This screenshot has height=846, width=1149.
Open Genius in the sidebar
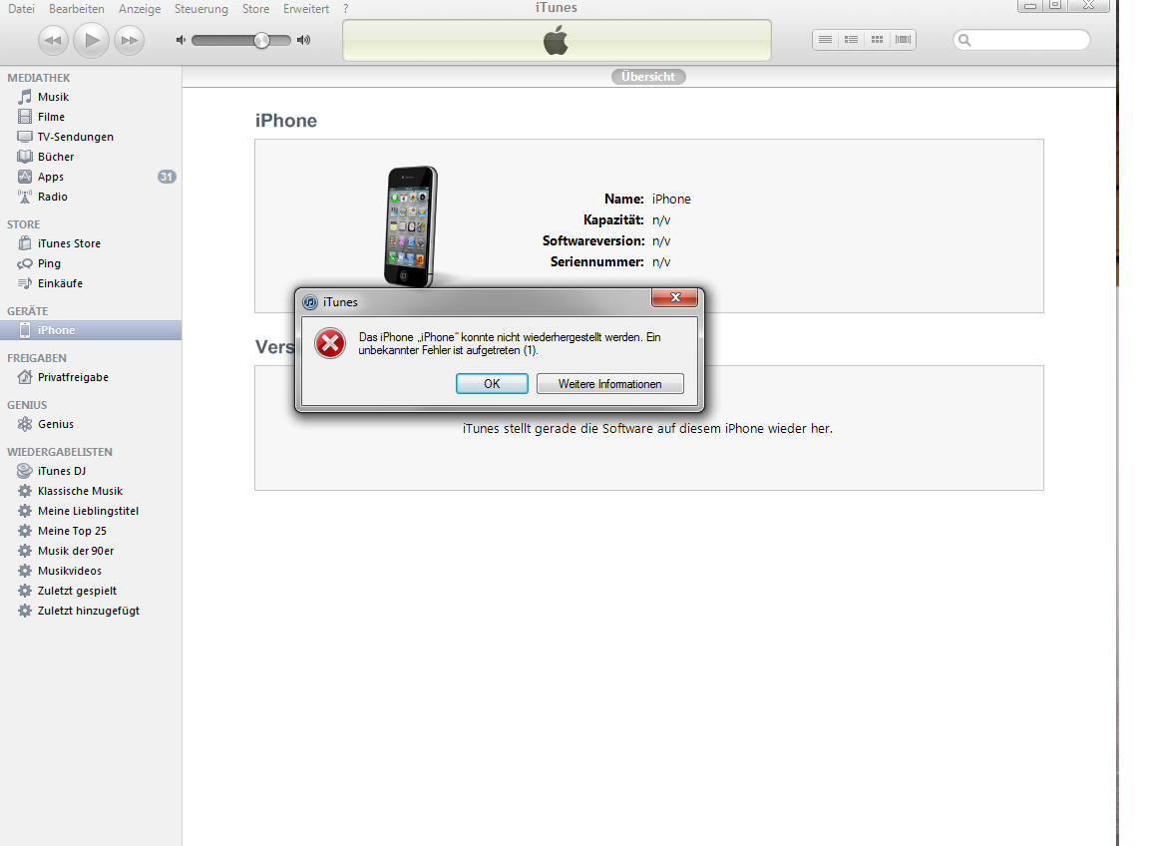click(x=55, y=424)
